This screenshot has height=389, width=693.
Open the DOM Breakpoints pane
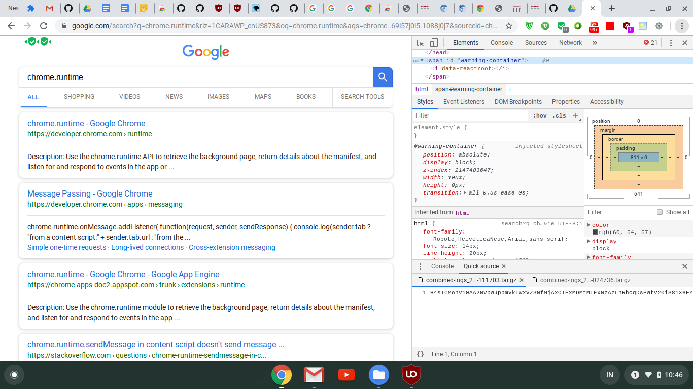(x=518, y=102)
